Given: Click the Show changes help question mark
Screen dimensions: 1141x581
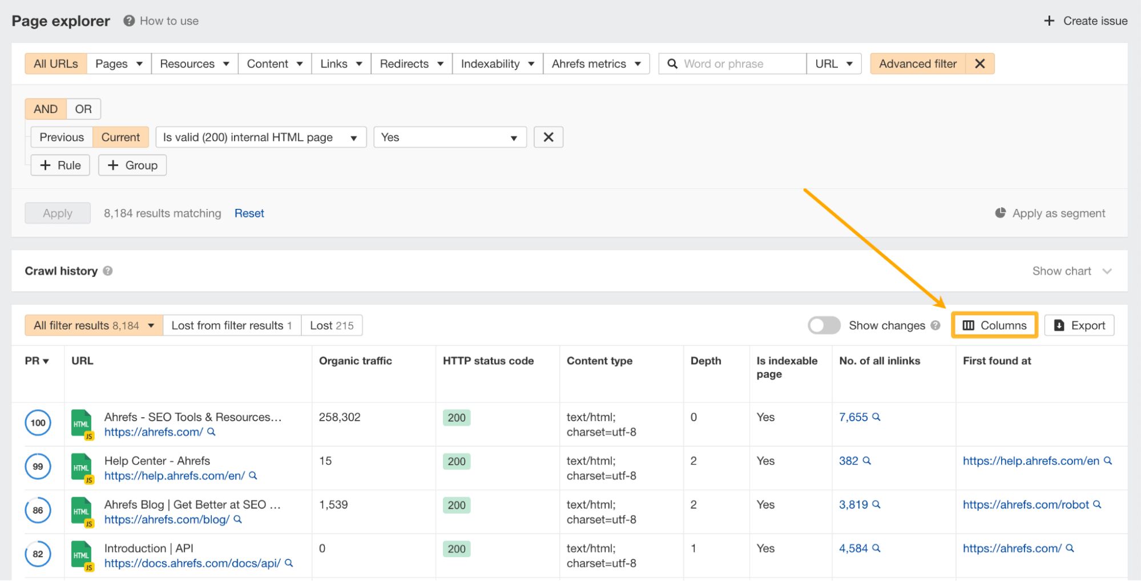Looking at the screenshot, I should (936, 325).
